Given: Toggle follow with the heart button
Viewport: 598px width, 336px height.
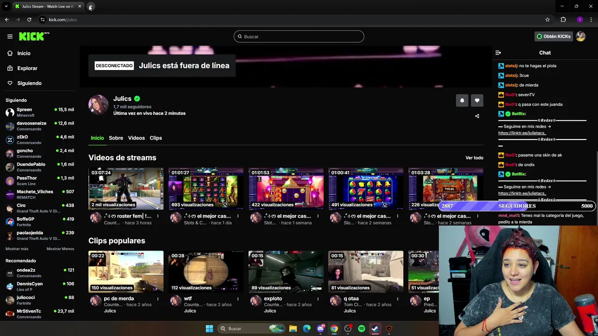Looking at the screenshot, I should 477,100.
